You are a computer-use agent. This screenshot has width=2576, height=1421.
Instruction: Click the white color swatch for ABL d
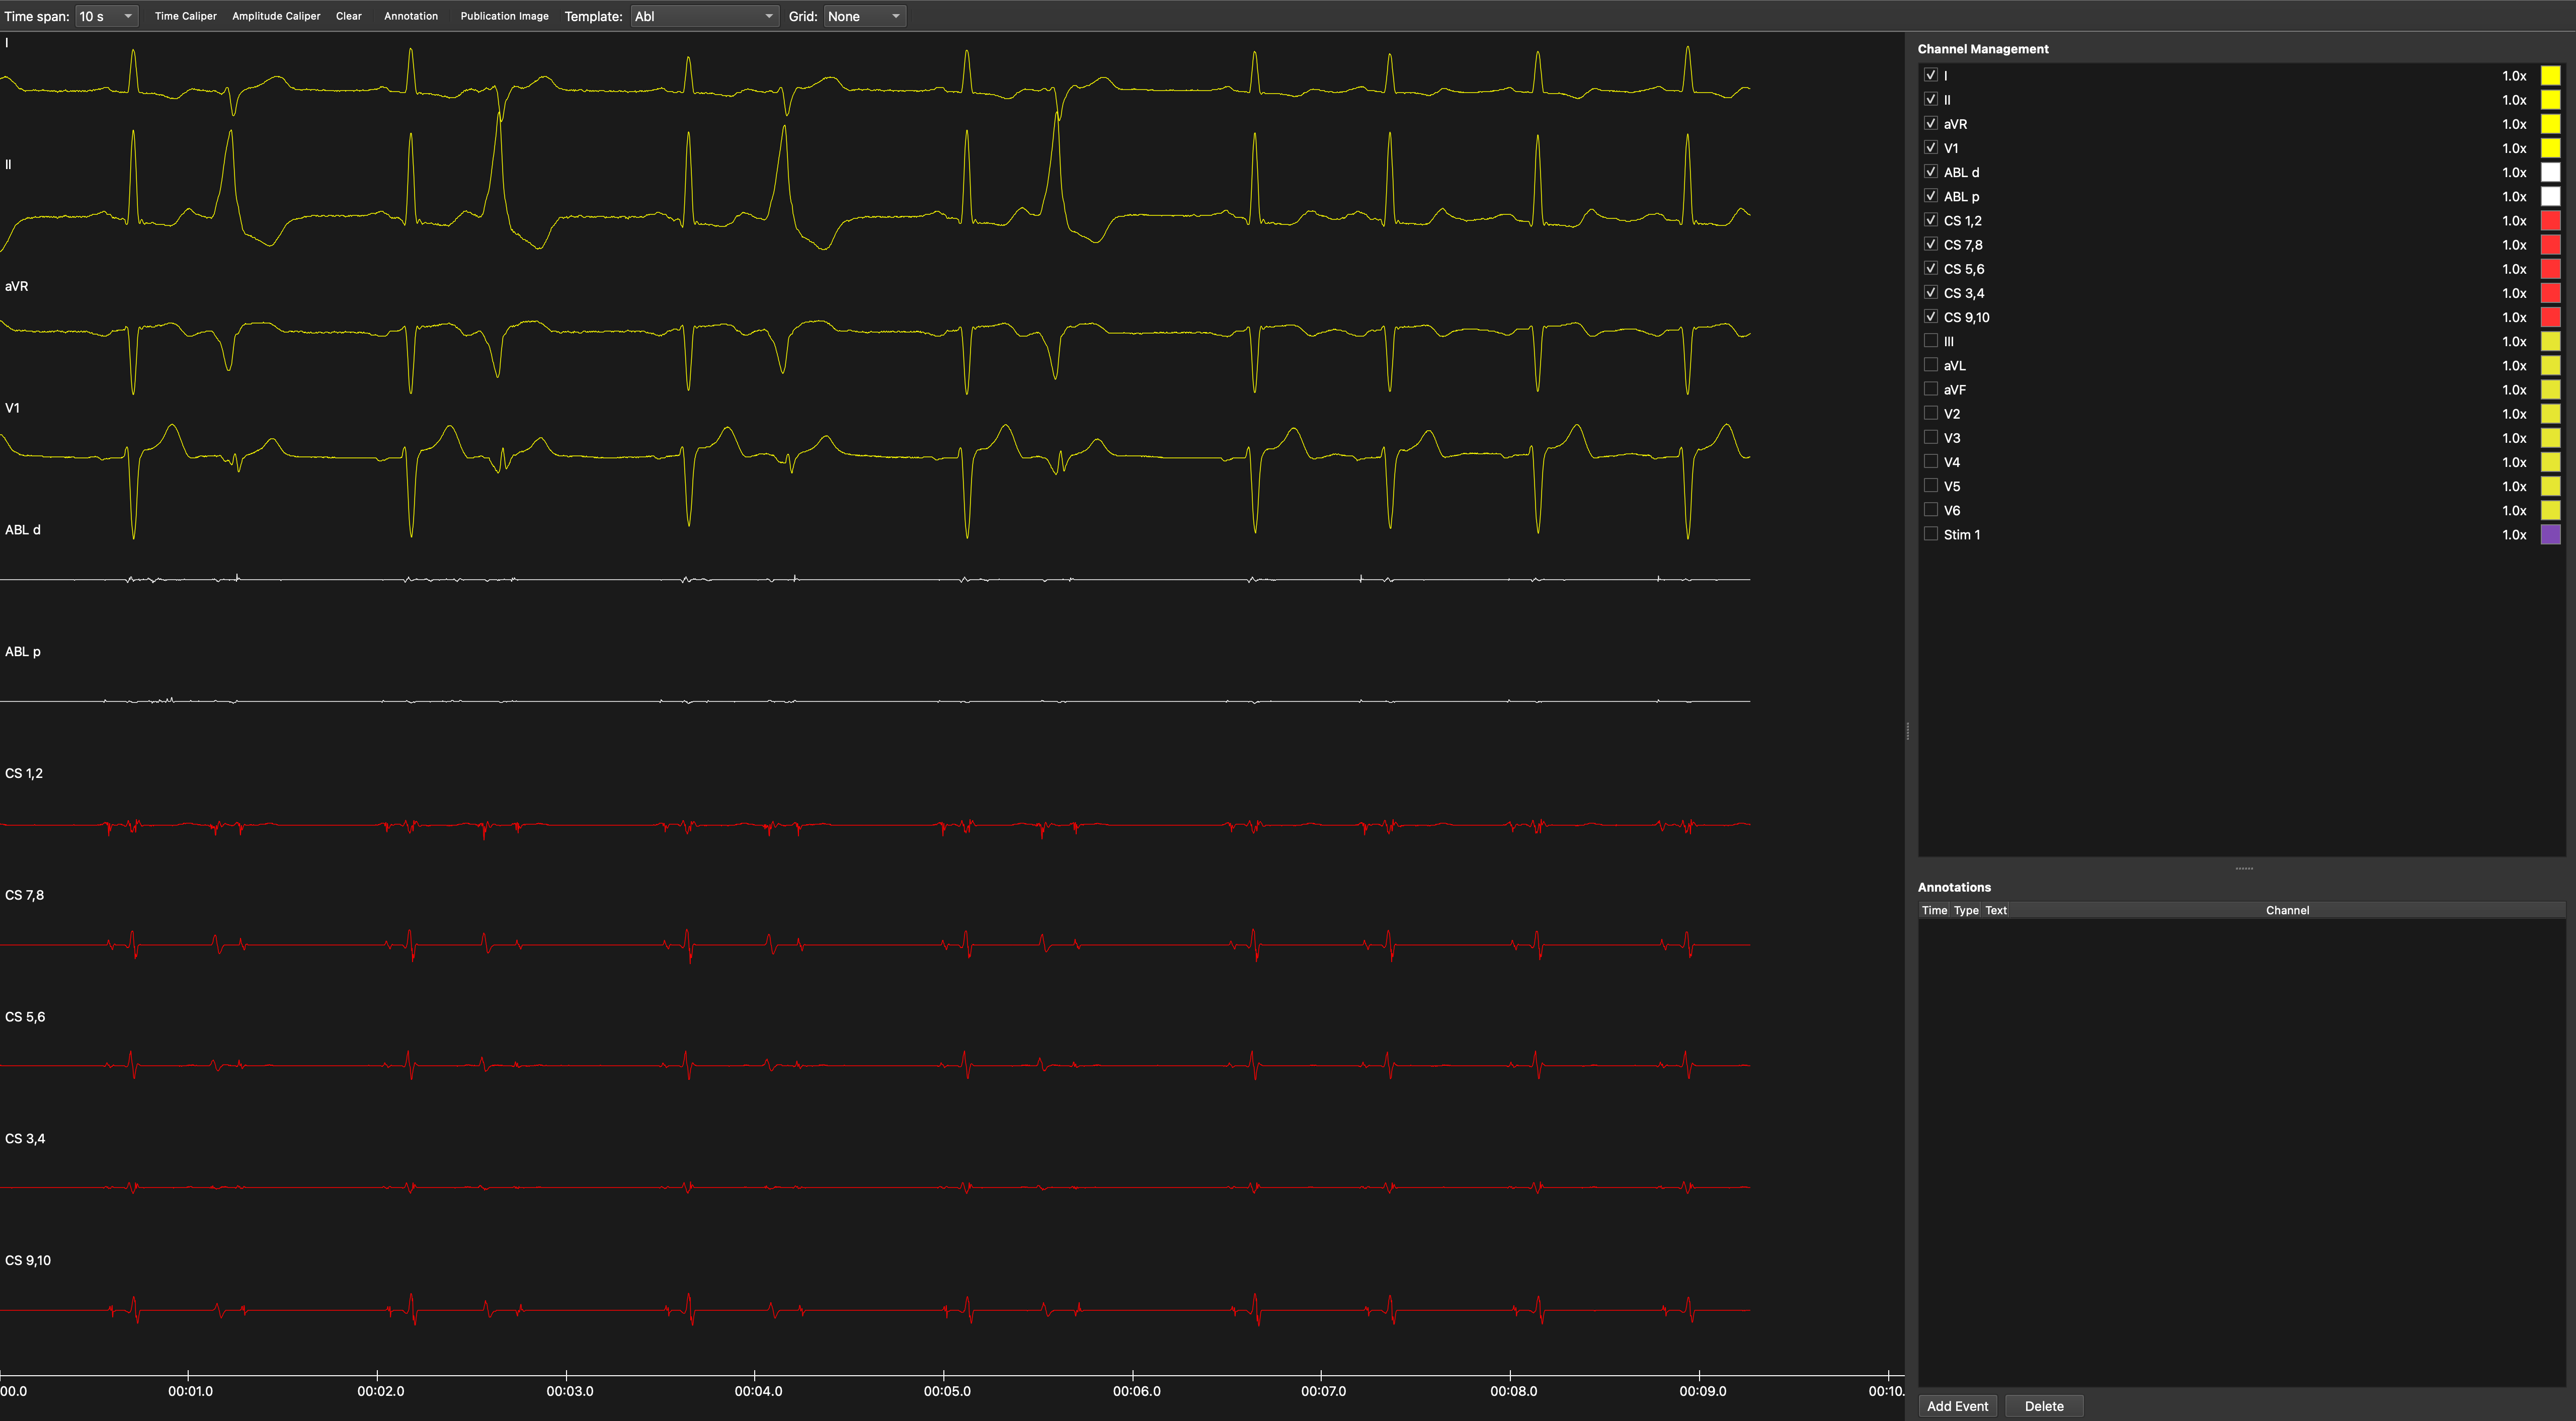[2550, 172]
